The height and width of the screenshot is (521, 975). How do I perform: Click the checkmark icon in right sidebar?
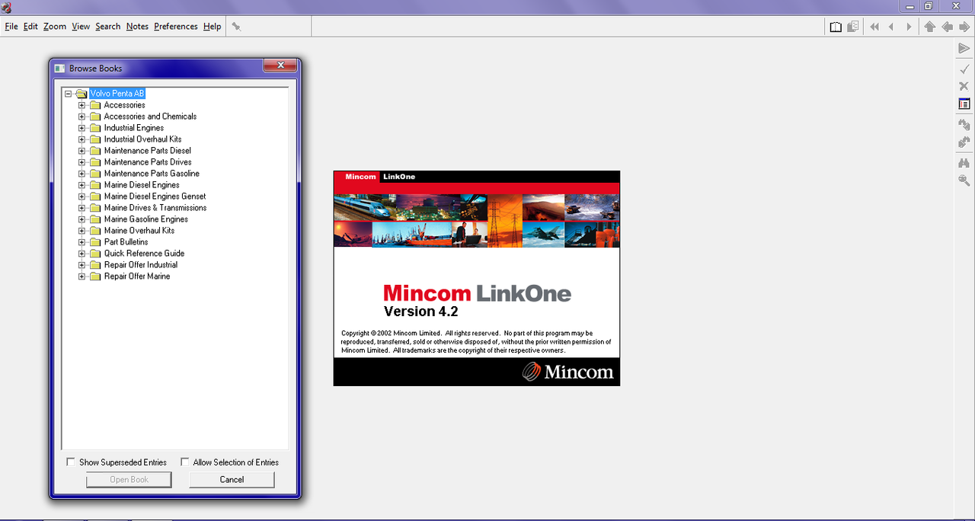[x=964, y=69]
